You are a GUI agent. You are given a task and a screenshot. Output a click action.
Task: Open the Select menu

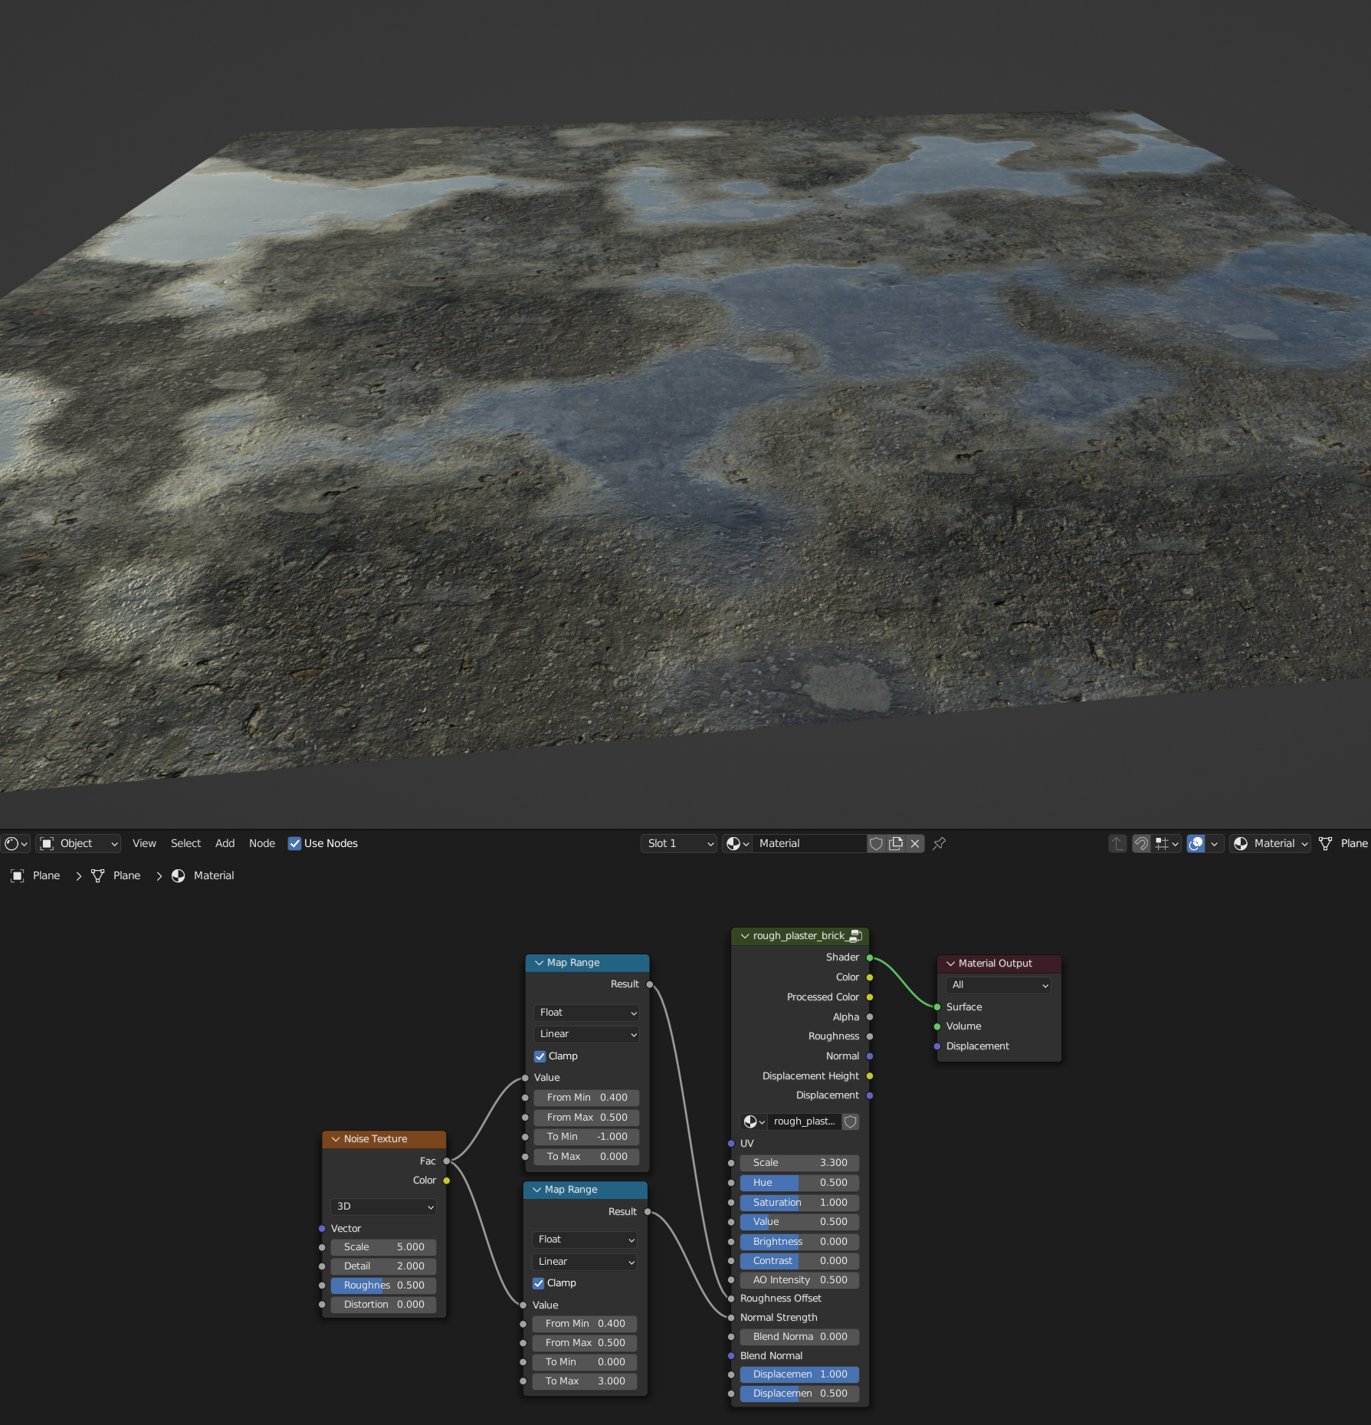(x=185, y=843)
